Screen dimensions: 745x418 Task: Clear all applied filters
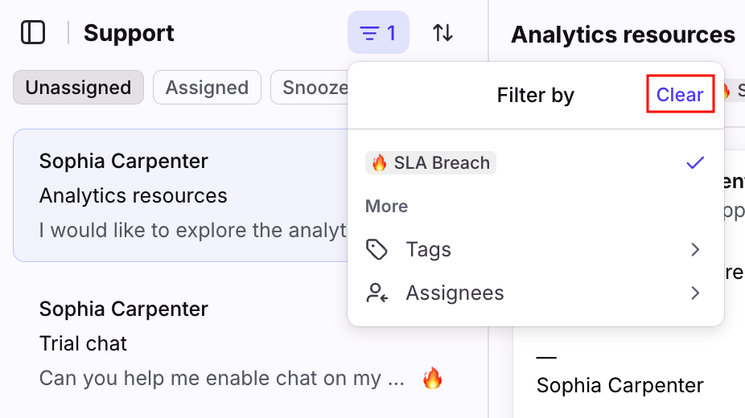(x=680, y=95)
